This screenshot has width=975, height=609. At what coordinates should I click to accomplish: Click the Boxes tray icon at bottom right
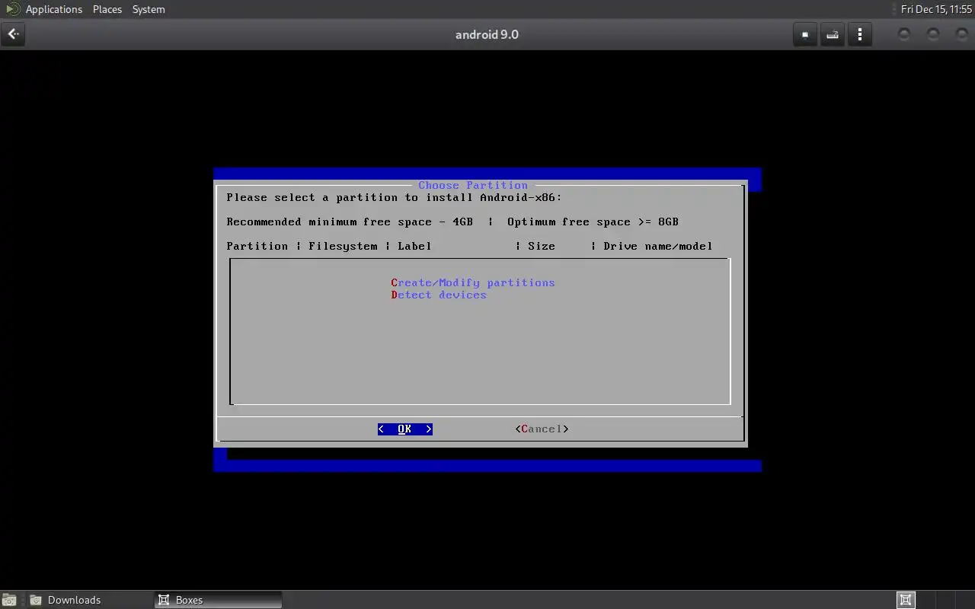coord(906,600)
